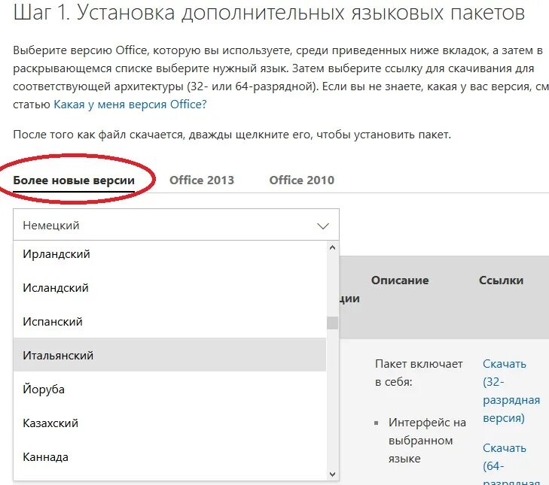Click the scrollbar thumb of the language list
The height and width of the screenshot is (485, 549).
pyautogui.click(x=333, y=323)
